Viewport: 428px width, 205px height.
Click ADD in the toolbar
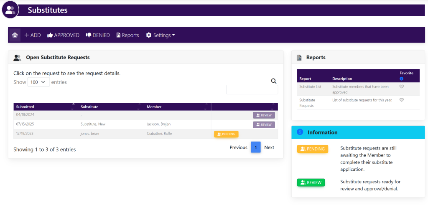[x=33, y=35]
